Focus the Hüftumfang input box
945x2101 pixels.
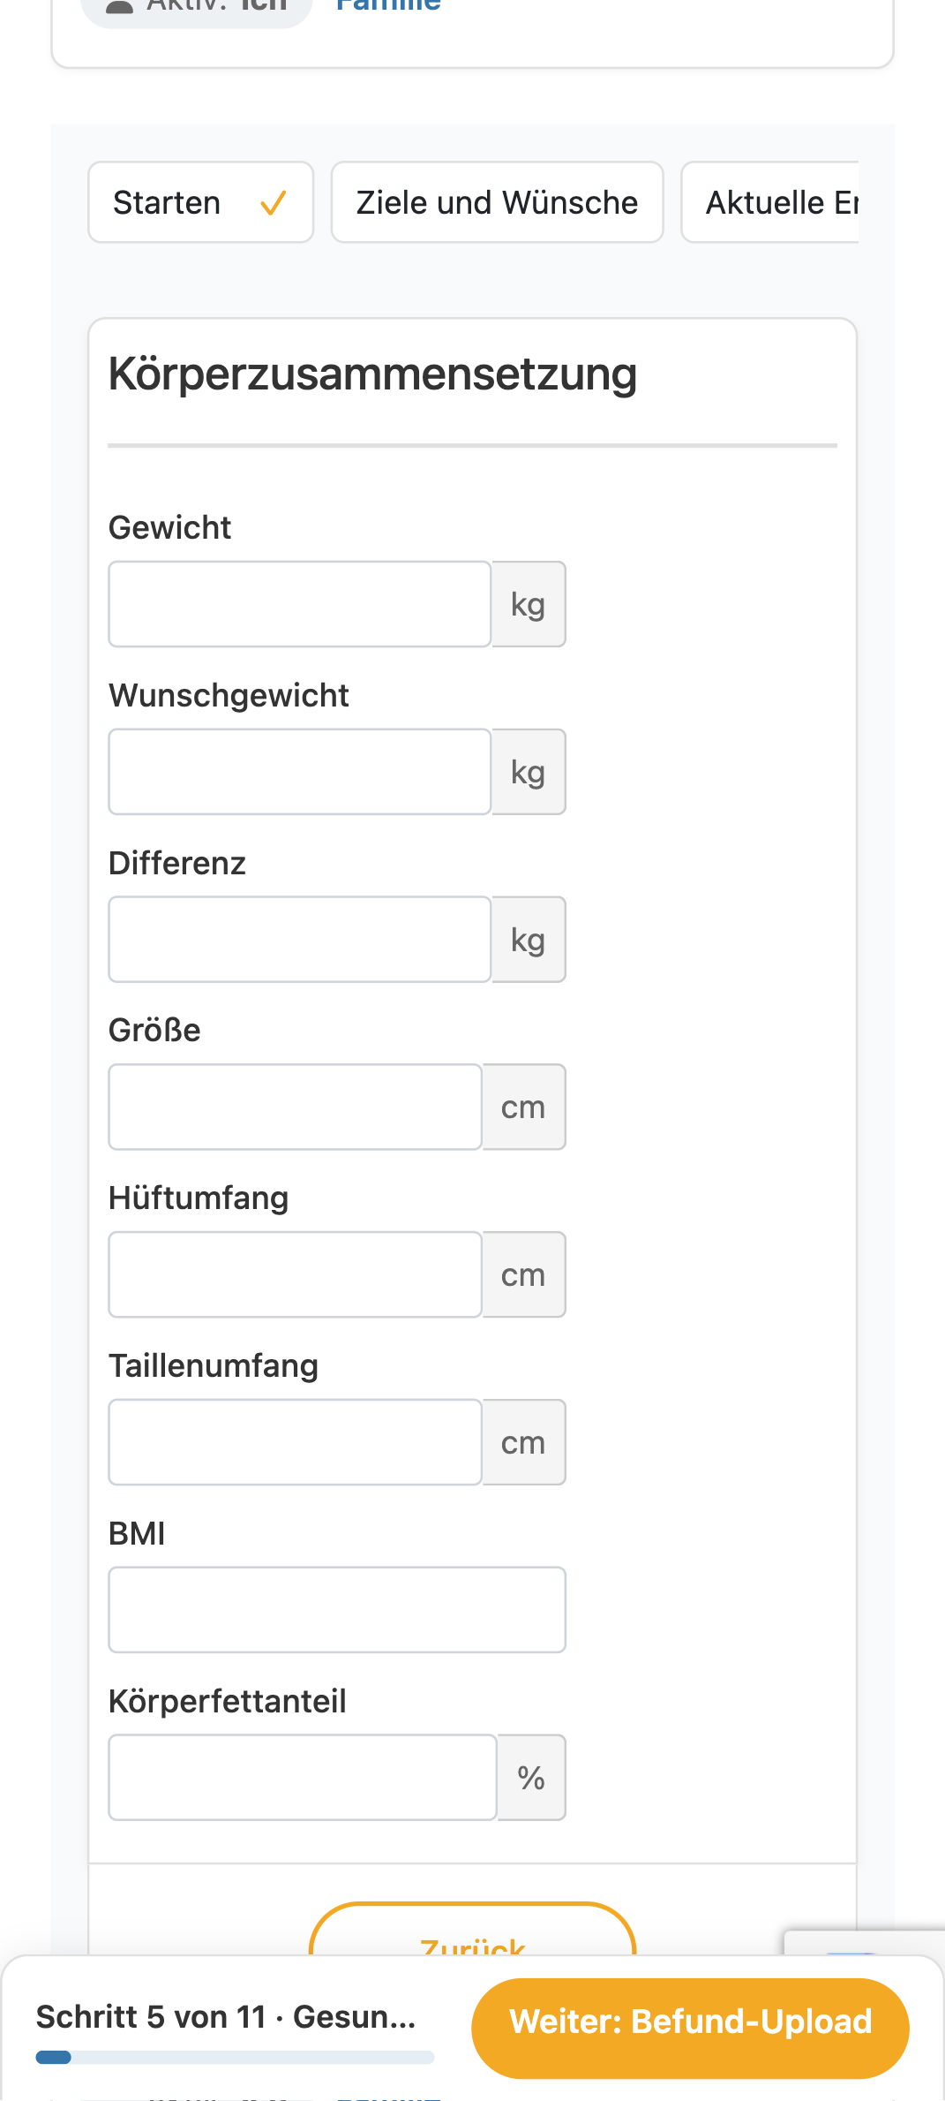point(296,1274)
